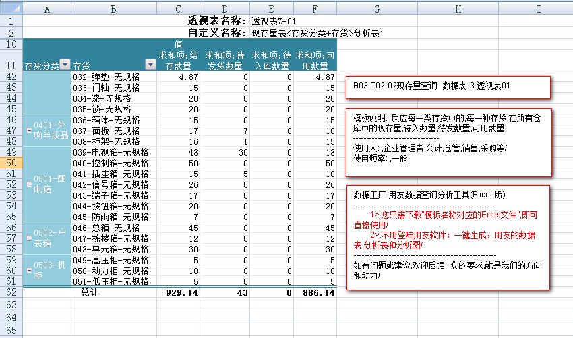Select the 929.14 grand total cell
The image size is (573, 338).
179,293
